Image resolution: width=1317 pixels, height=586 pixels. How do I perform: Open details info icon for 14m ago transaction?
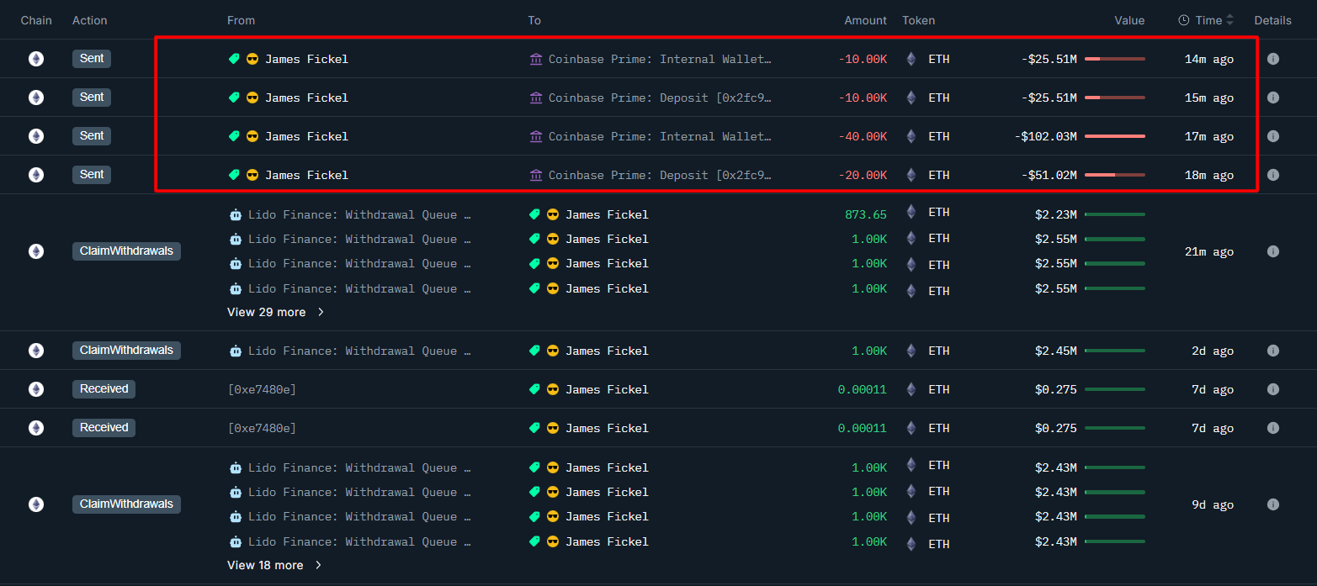(1272, 59)
